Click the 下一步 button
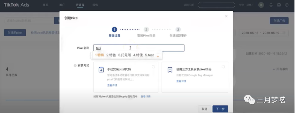This screenshot has height=113, width=295. (220, 109)
